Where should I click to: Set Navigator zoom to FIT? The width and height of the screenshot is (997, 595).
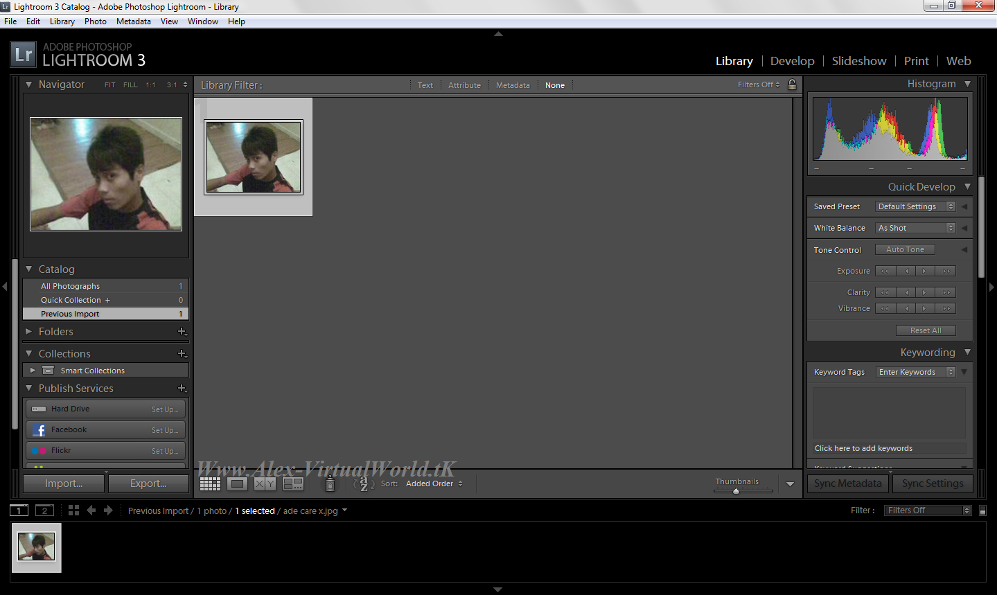(x=110, y=85)
